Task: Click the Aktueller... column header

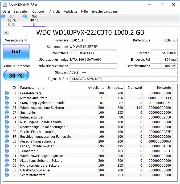Action: [x=96, y=87]
